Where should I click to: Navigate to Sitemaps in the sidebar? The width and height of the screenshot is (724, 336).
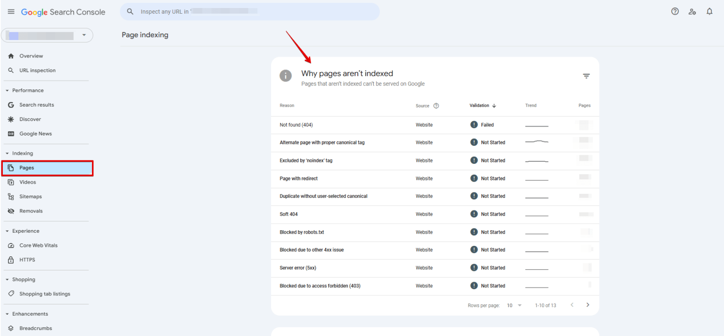(31, 196)
